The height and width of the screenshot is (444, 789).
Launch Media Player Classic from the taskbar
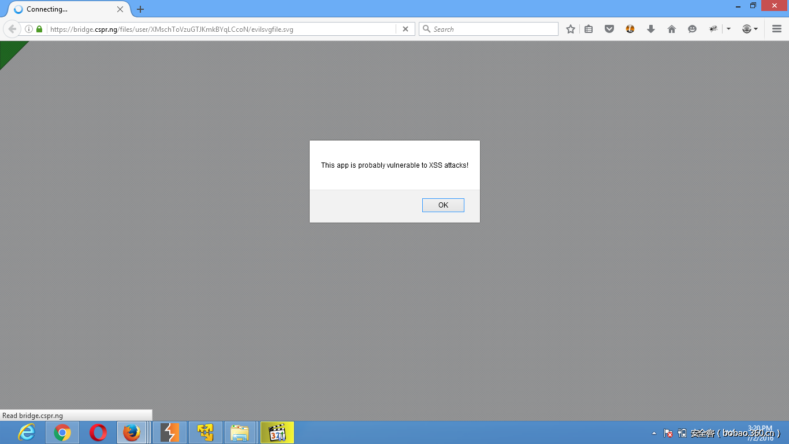(x=277, y=432)
